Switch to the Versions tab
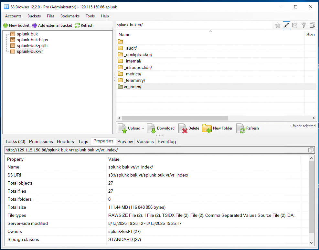The width and height of the screenshot is (319, 250). [145, 141]
